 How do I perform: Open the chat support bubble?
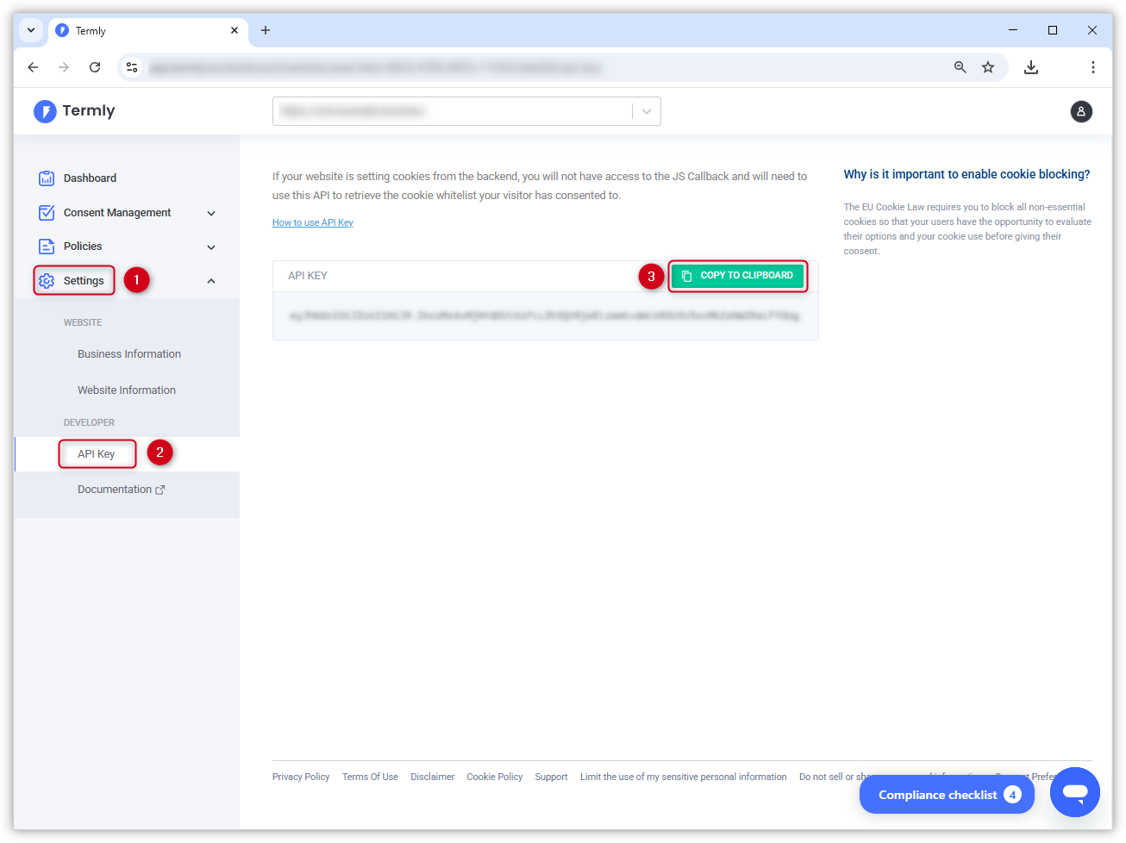(1074, 791)
